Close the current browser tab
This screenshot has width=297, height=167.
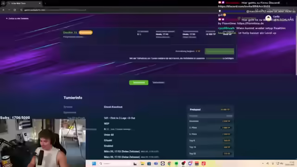tap(39, 3)
